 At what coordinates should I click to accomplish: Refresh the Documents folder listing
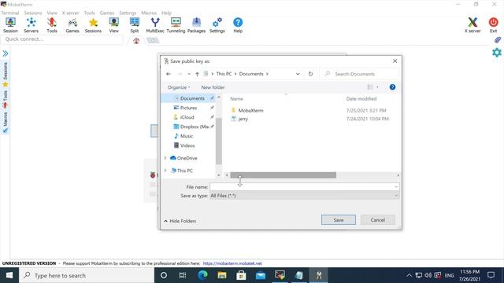click(310, 74)
